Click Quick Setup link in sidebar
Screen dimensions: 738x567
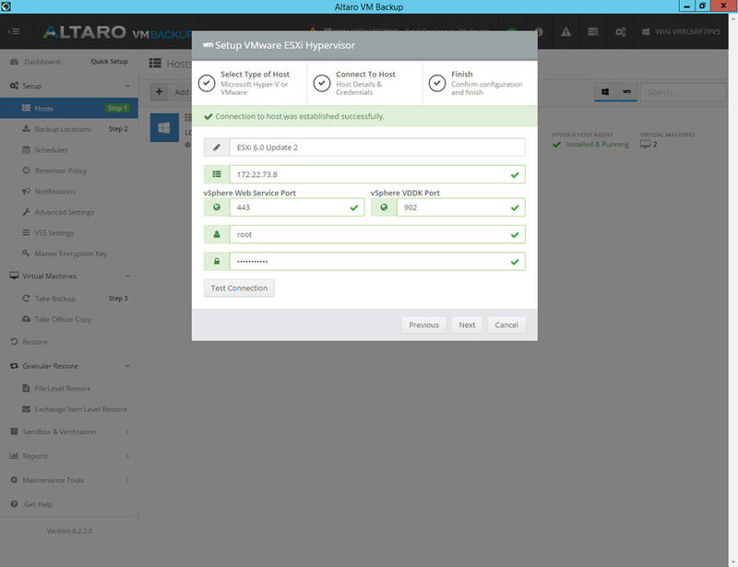(109, 62)
